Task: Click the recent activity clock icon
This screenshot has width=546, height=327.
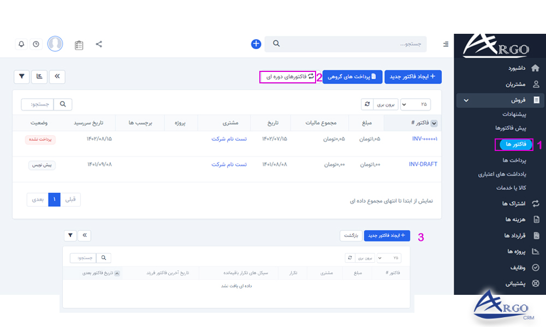Action: [x=35, y=44]
